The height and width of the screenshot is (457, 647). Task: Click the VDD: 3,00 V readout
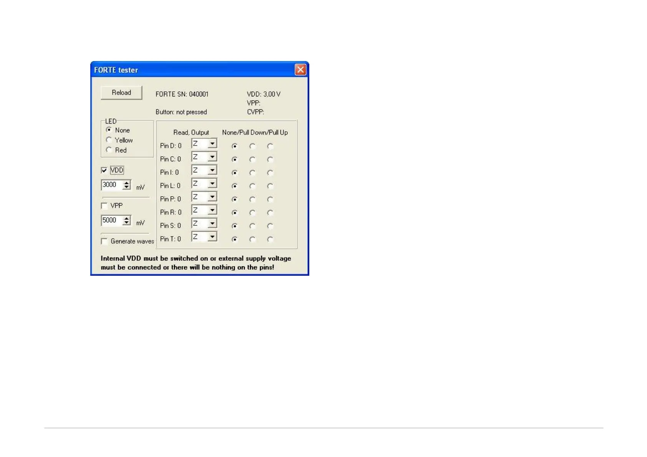pos(264,94)
